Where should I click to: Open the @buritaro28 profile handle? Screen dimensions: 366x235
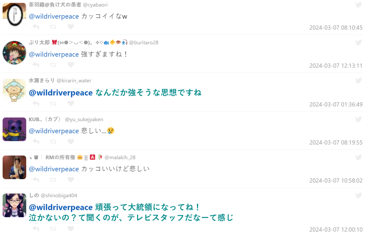point(144,43)
